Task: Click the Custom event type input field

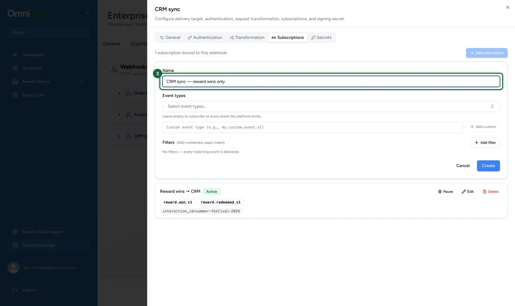Action: (313, 127)
